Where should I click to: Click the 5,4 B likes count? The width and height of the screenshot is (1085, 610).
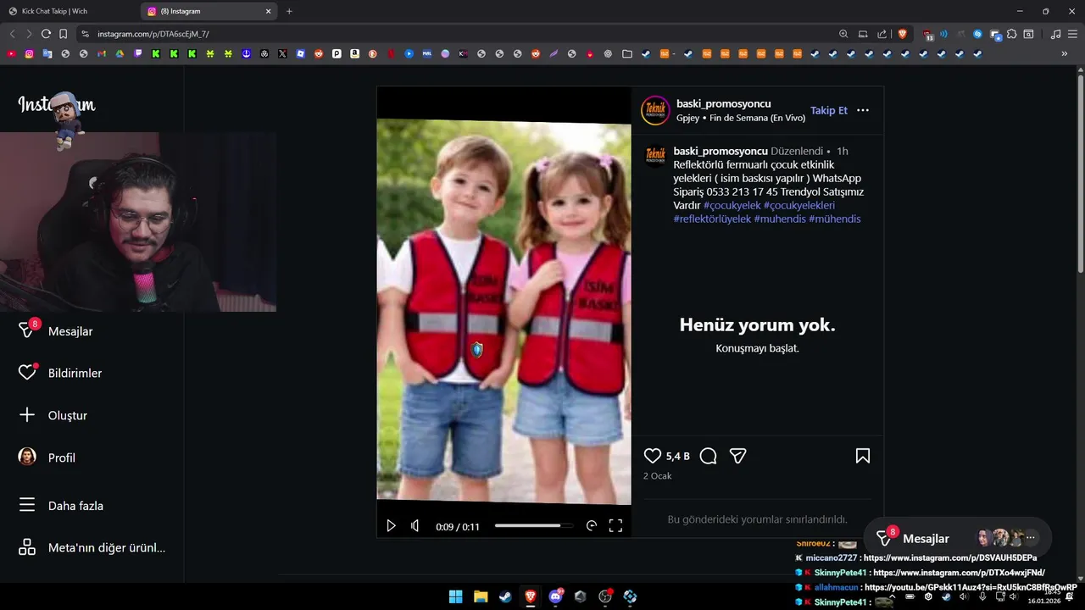(x=677, y=456)
